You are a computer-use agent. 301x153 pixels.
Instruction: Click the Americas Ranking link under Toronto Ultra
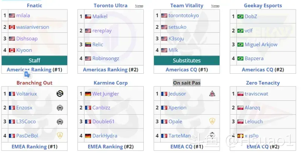pyautogui.click(x=105, y=70)
